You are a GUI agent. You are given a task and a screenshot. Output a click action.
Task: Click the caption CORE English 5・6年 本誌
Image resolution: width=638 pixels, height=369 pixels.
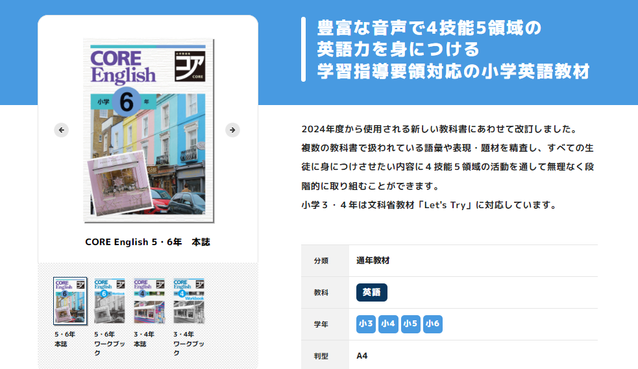(x=148, y=242)
